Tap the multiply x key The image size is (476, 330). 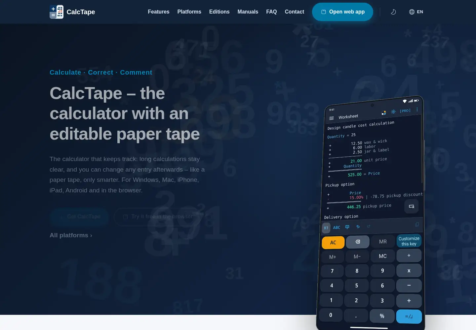[409, 271]
